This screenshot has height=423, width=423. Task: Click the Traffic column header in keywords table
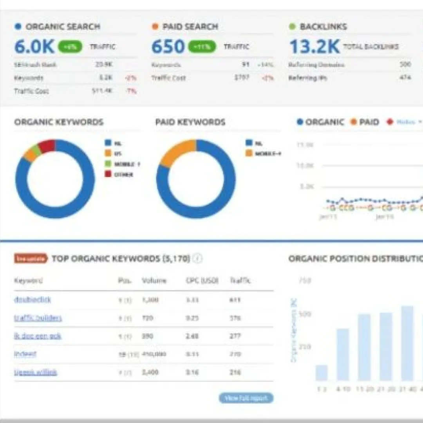(x=240, y=280)
